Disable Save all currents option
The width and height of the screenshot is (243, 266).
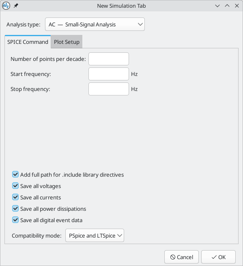(x=15, y=197)
